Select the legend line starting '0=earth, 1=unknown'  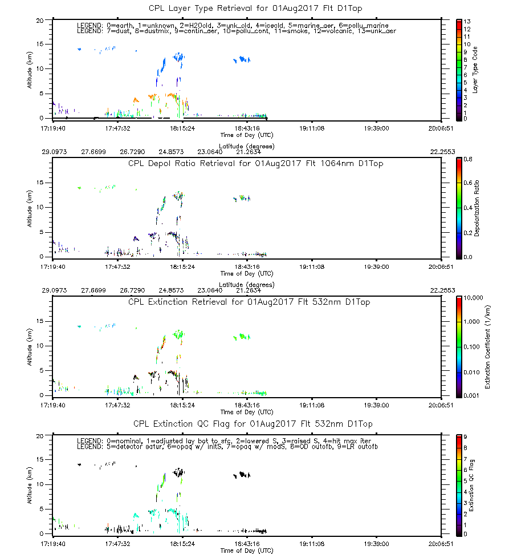233,26
